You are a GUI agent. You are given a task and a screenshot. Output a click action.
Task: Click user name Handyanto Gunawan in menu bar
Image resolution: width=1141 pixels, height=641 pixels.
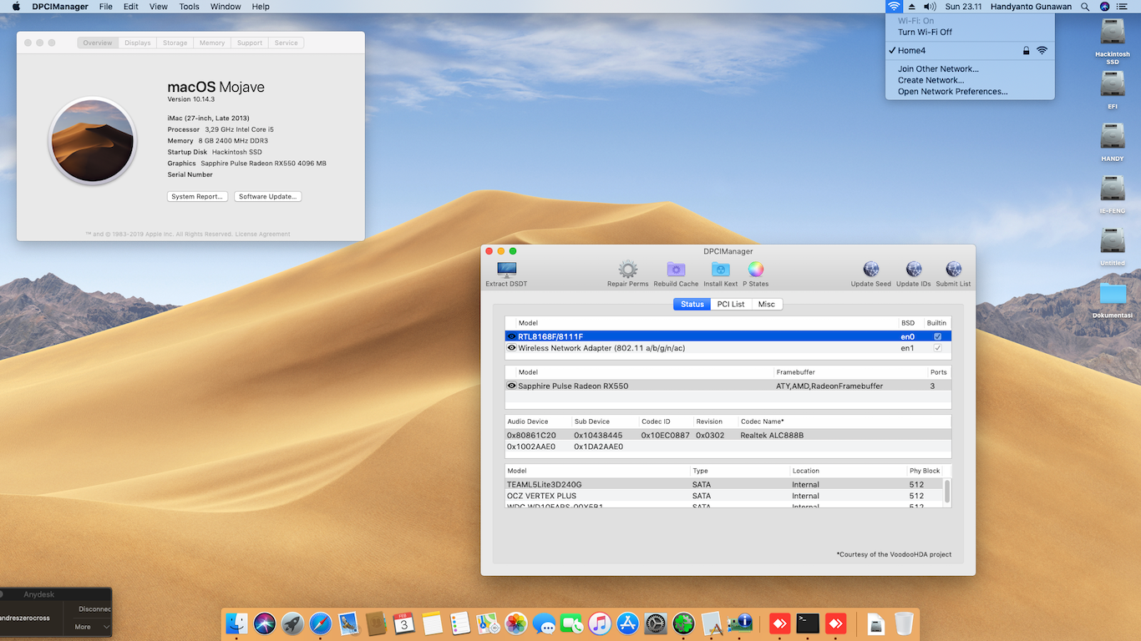point(1031,7)
